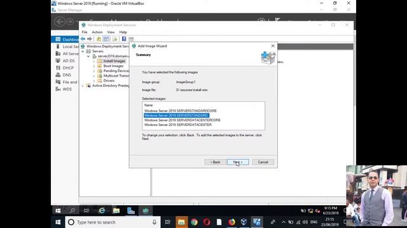Select Windows Server 2019 SERVERDATACENTERCORE row

183,120
